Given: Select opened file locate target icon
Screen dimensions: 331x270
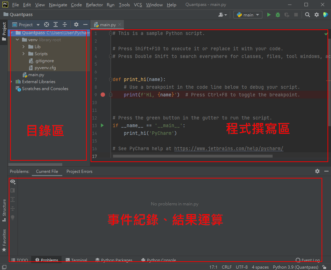Looking at the screenshot, I should tap(47, 25).
